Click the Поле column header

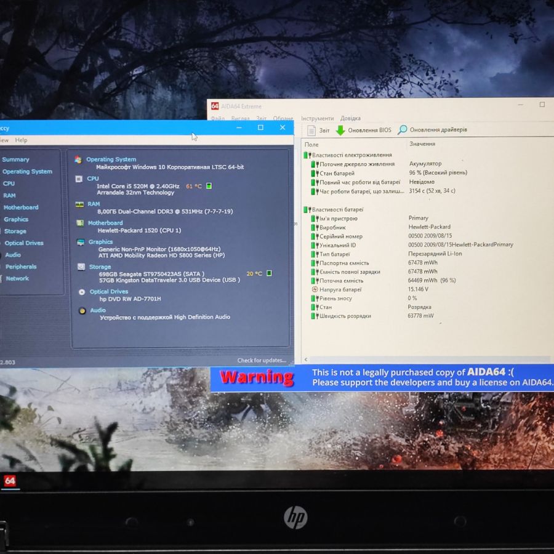[311, 145]
